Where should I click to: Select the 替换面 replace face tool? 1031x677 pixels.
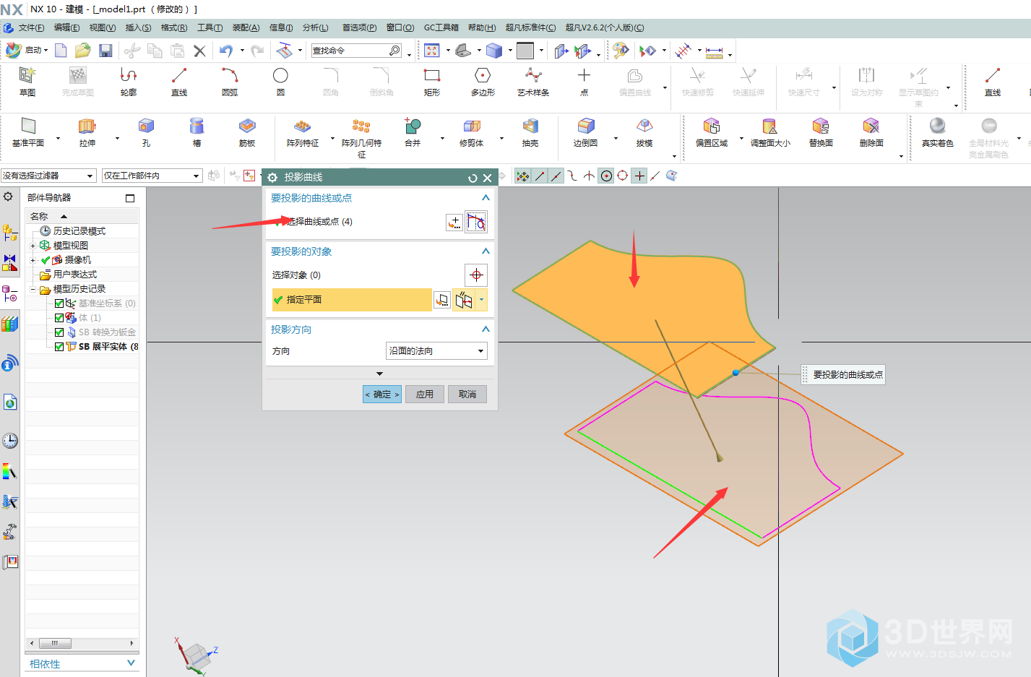pyautogui.click(x=821, y=132)
